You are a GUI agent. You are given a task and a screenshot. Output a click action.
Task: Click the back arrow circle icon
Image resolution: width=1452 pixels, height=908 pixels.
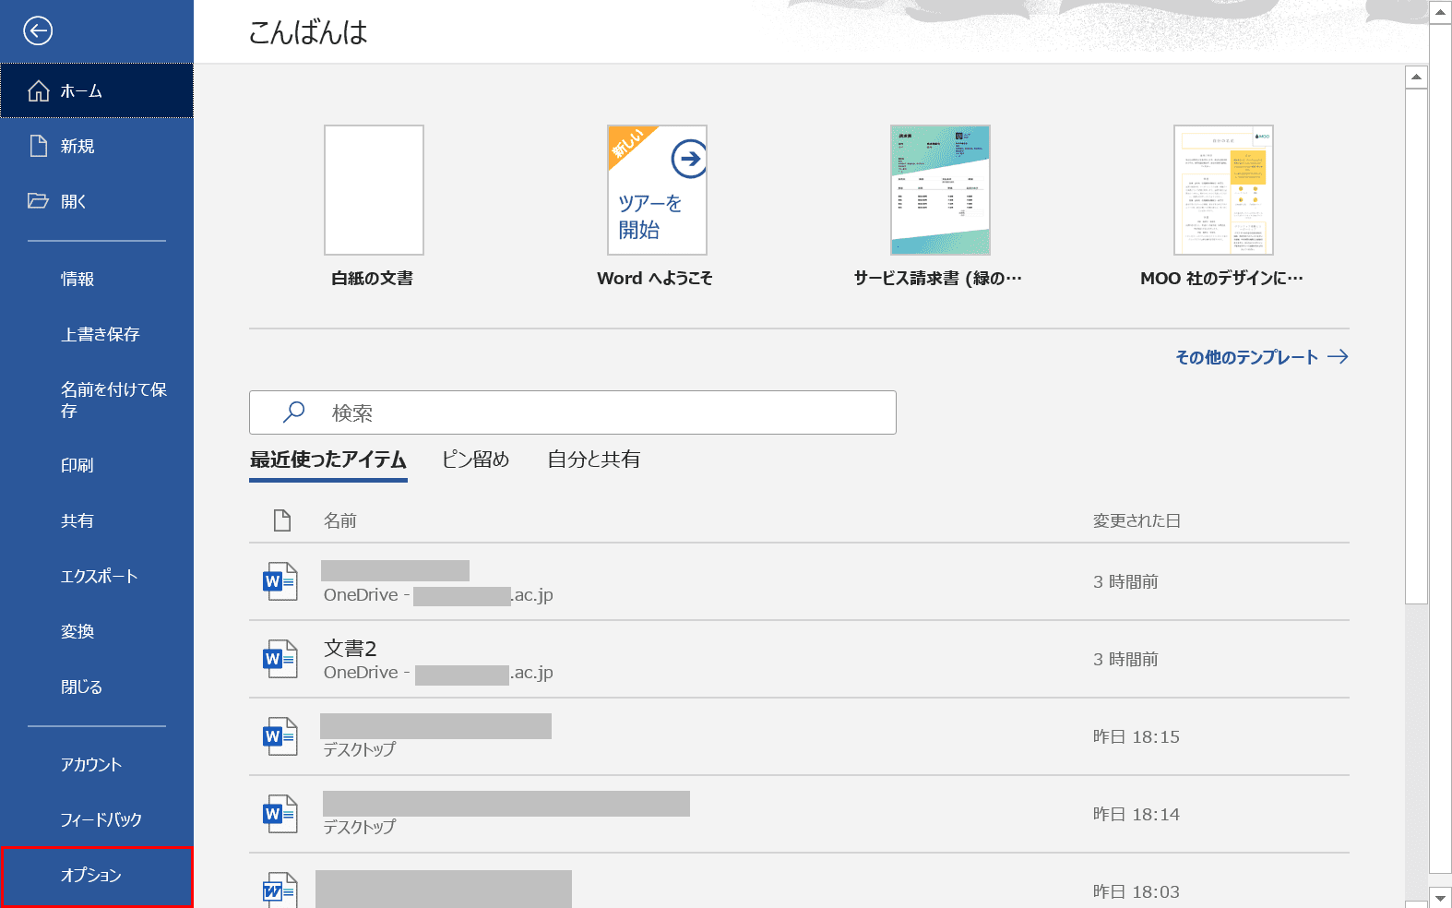coord(38,30)
